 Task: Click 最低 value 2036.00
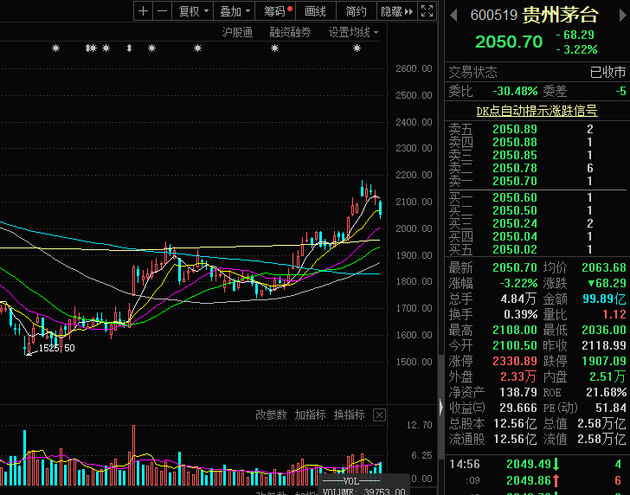tap(604, 331)
